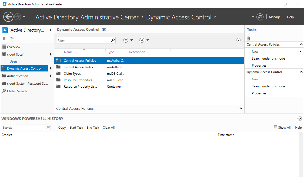
Task: Open dropdown arrow beside save icon
Action: coord(148,40)
